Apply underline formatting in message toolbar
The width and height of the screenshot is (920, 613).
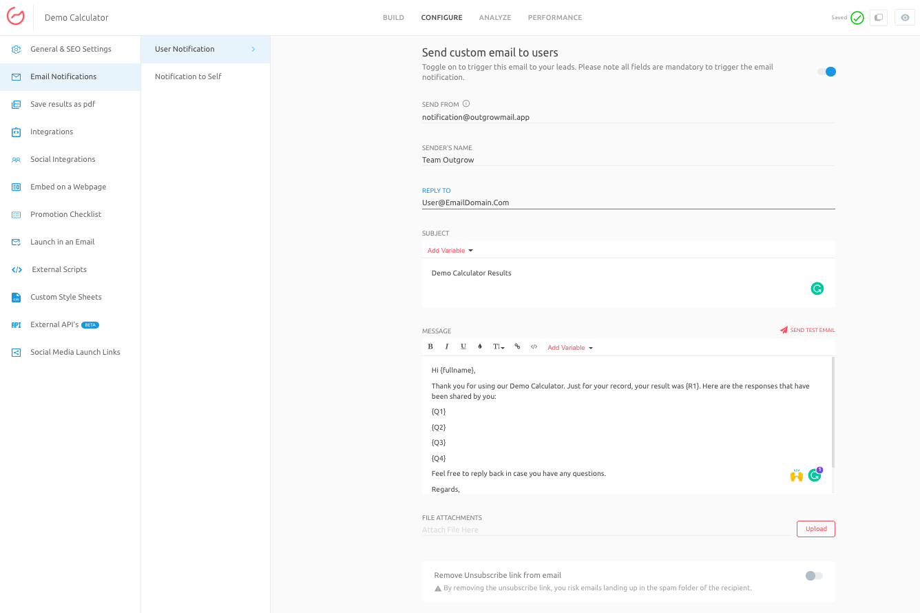pos(463,347)
